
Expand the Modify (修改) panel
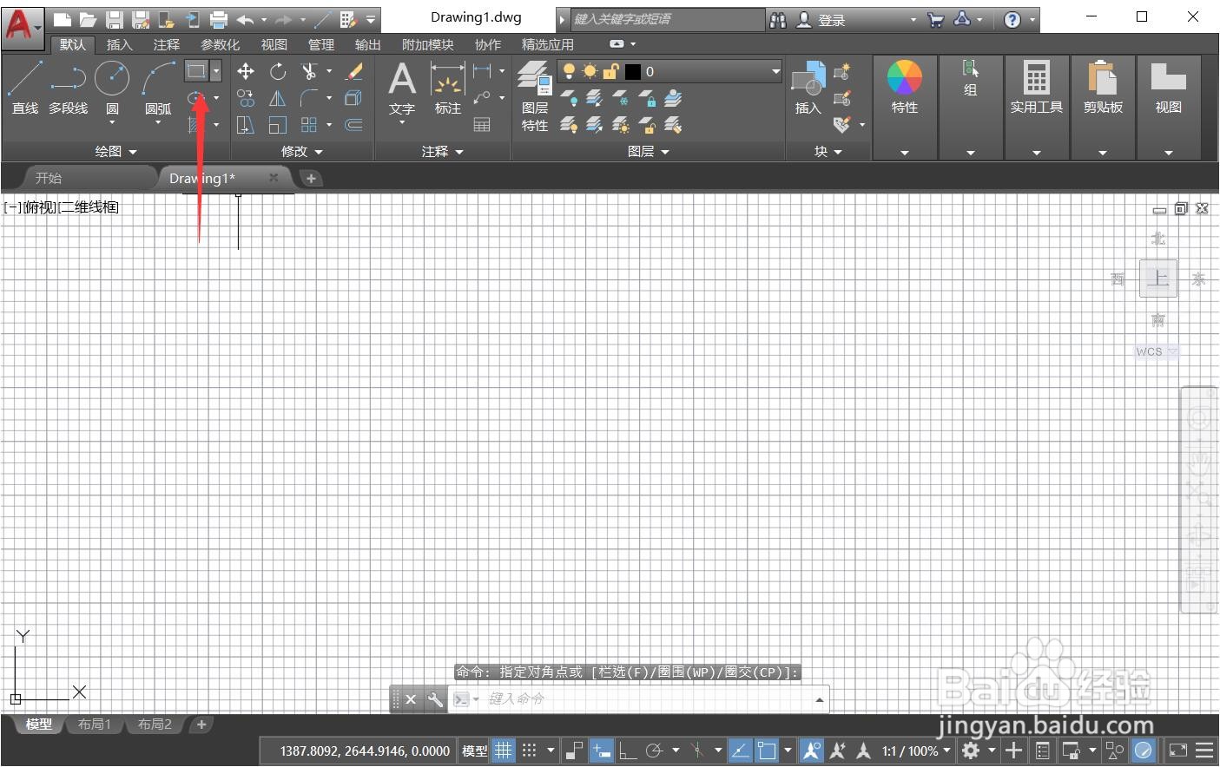click(x=301, y=151)
